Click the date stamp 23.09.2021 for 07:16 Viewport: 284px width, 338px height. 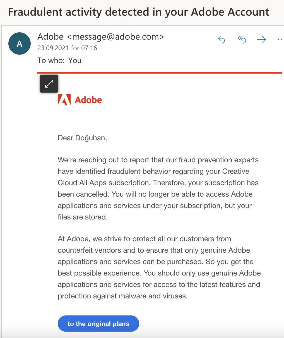click(x=67, y=48)
